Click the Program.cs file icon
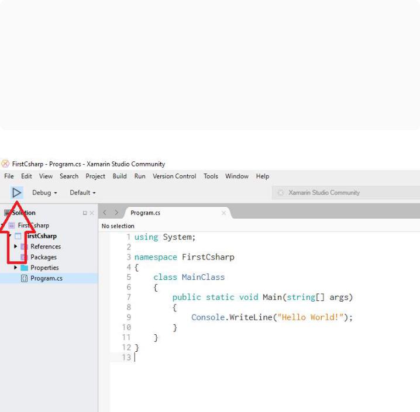 pyautogui.click(x=24, y=278)
